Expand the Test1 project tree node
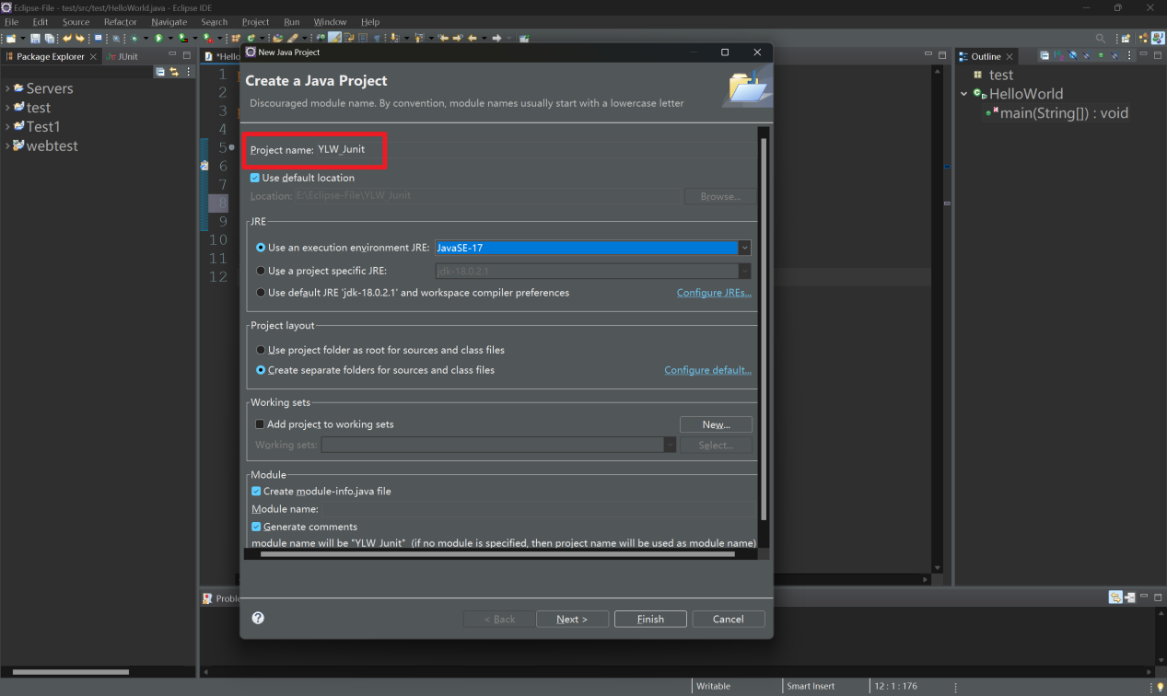 click(7, 127)
